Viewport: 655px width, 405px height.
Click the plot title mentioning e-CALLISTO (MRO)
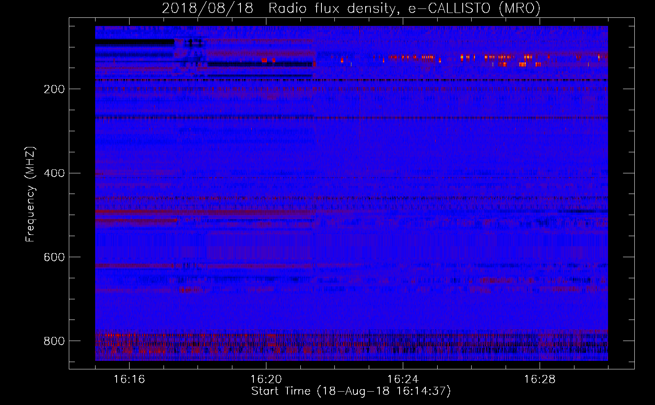[x=351, y=8]
